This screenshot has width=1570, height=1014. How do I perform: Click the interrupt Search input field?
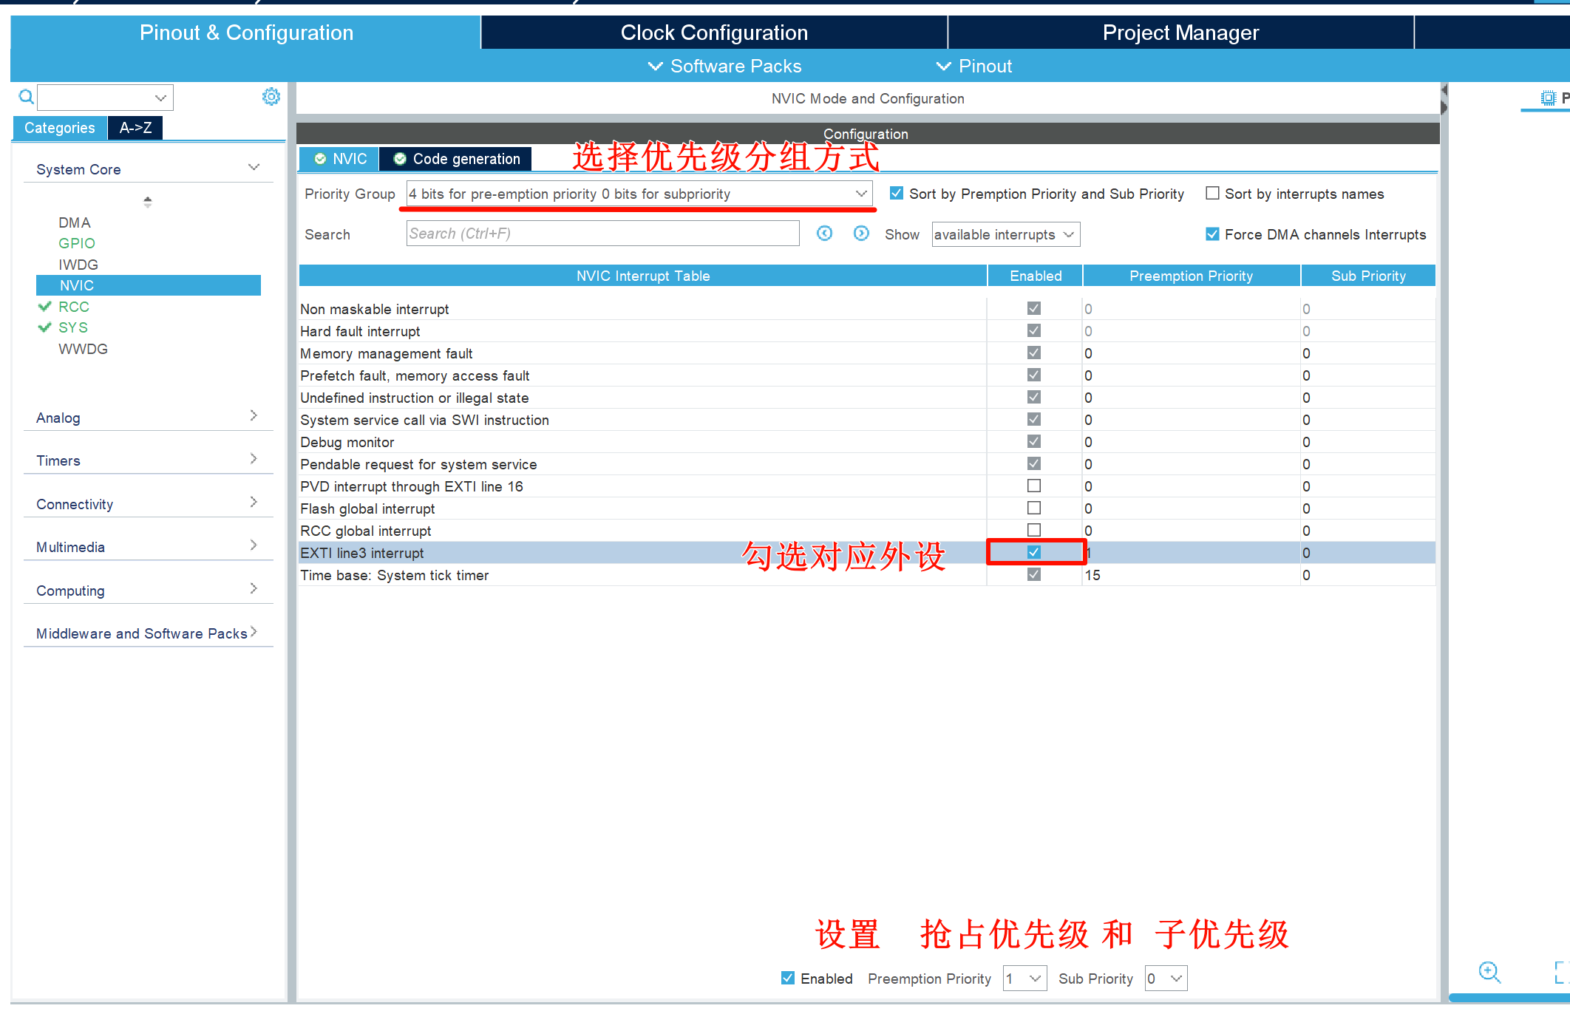coord(602,234)
